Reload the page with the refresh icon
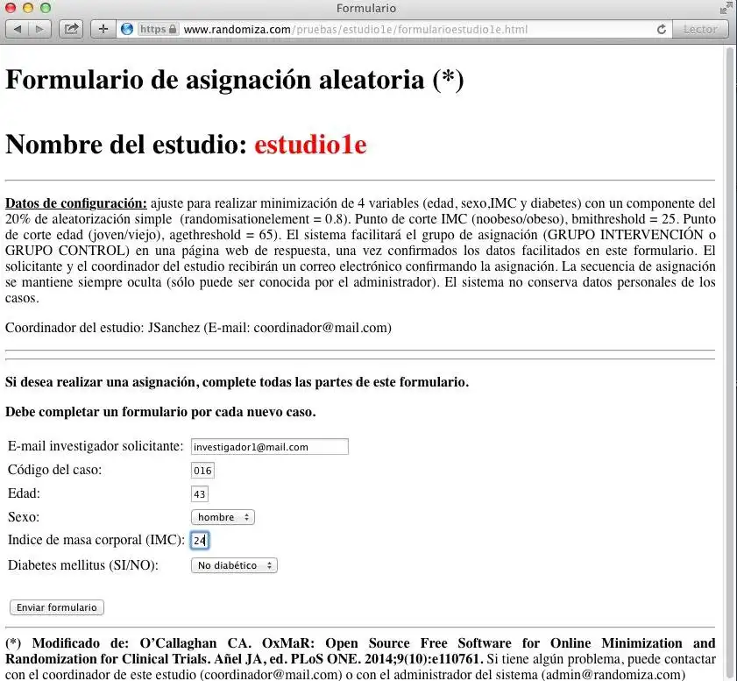 (662, 29)
